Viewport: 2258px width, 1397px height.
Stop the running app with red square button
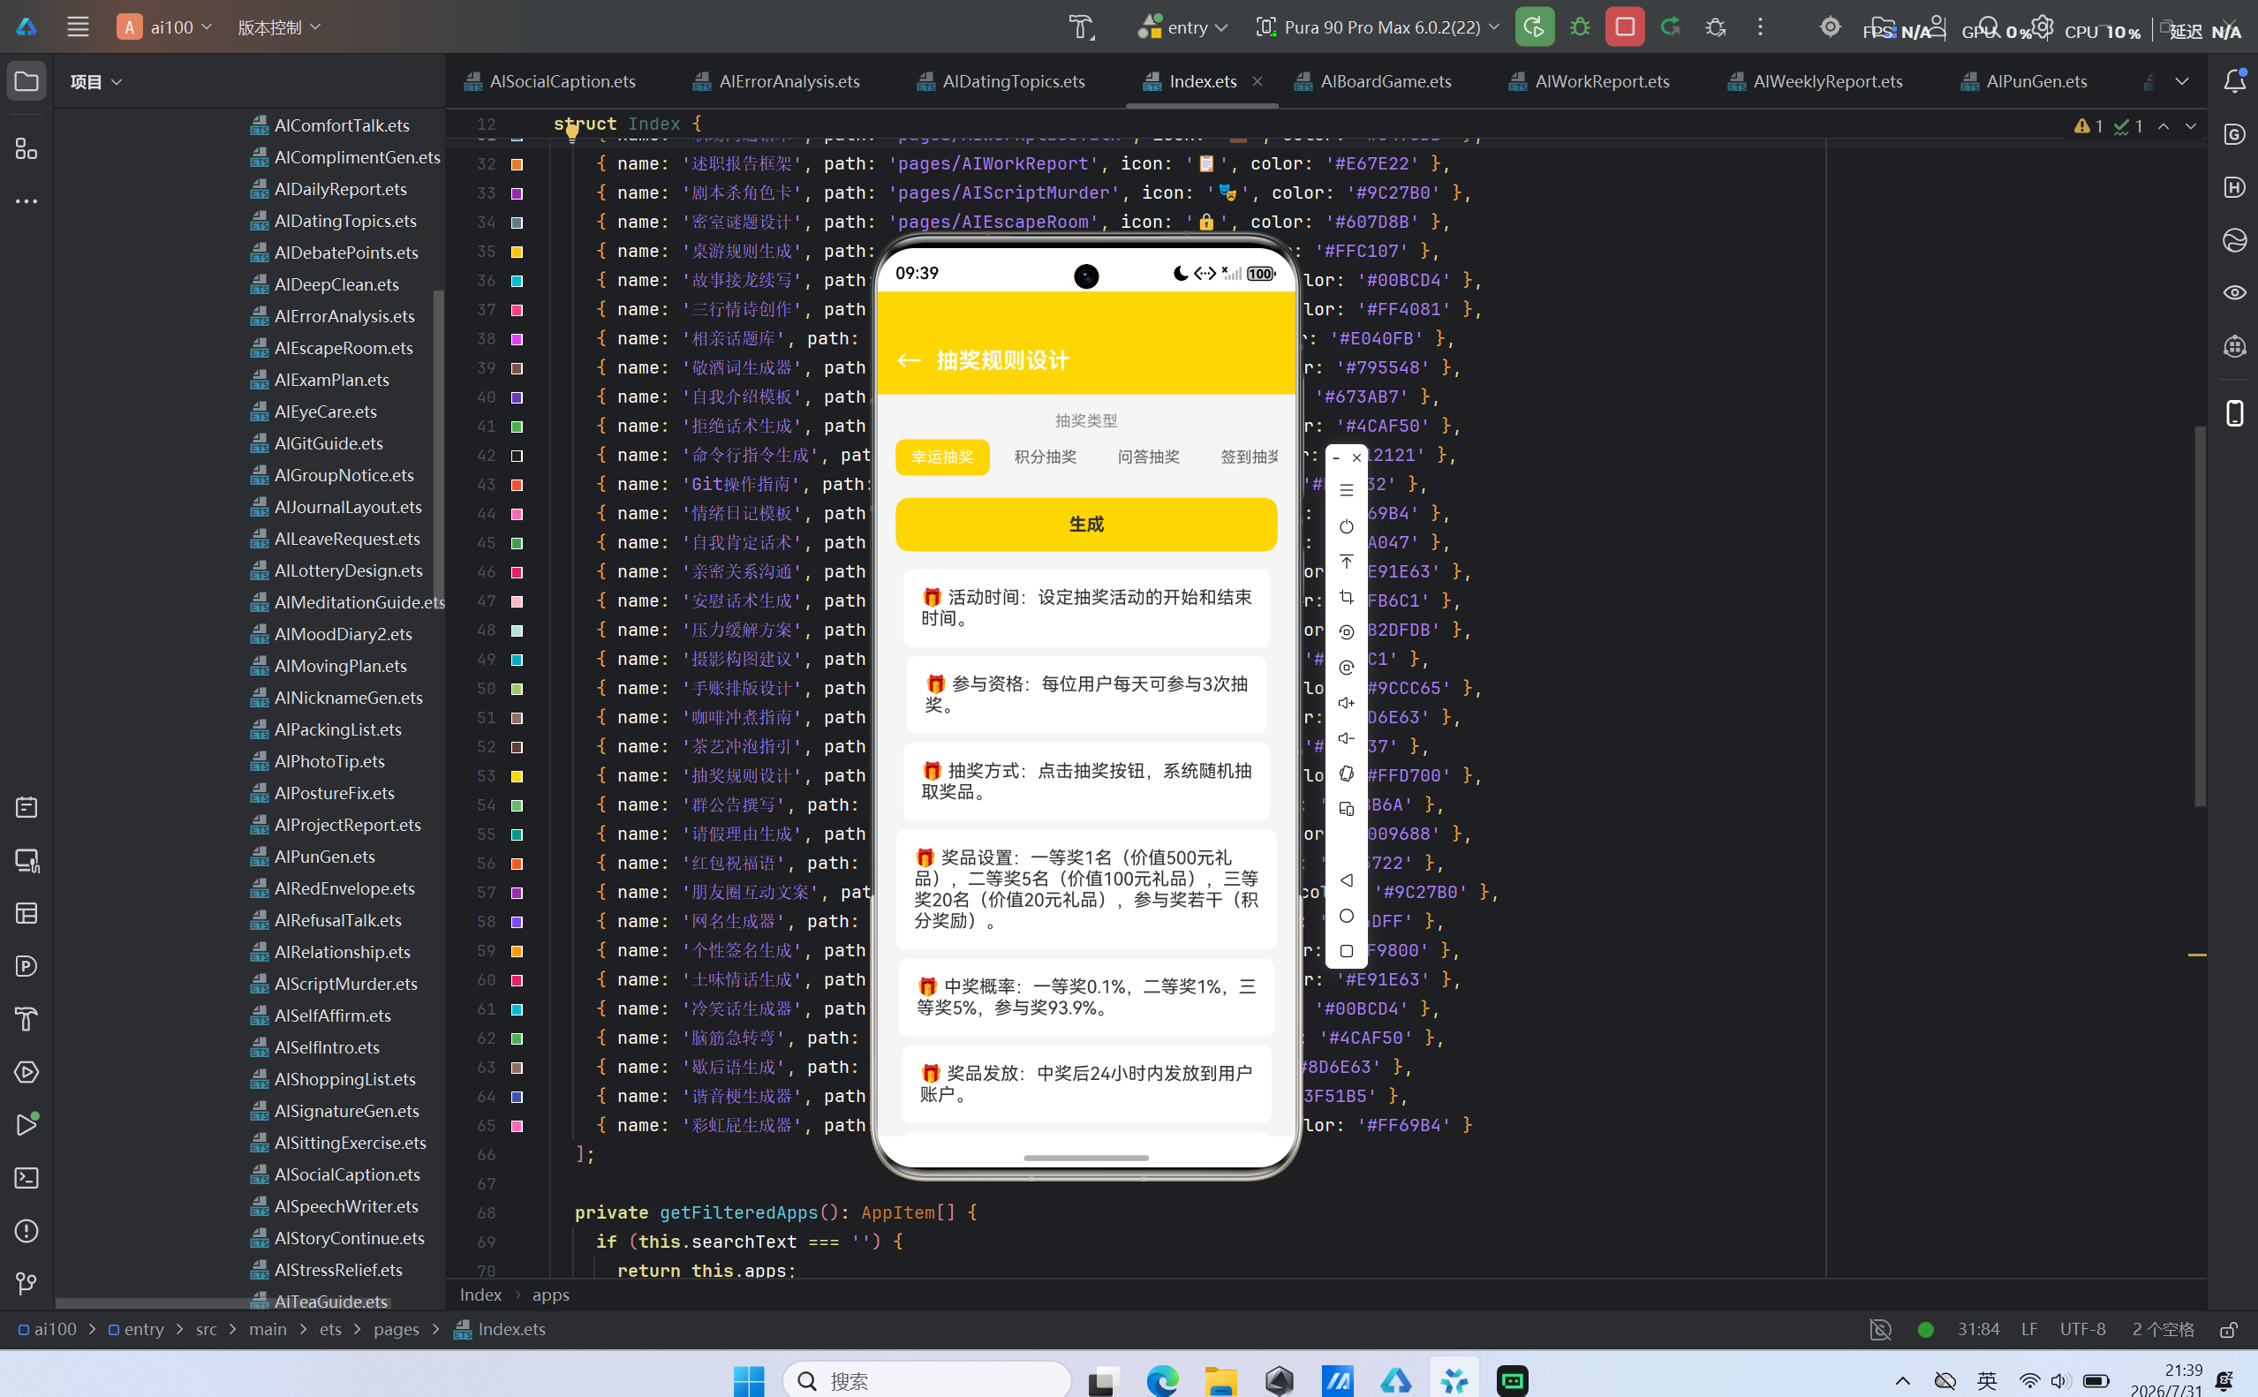pos(1625,26)
